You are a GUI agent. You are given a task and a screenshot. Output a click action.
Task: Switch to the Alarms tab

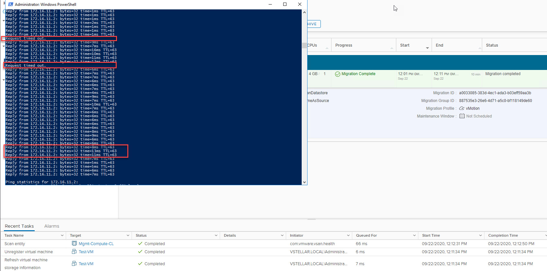[52, 226]
